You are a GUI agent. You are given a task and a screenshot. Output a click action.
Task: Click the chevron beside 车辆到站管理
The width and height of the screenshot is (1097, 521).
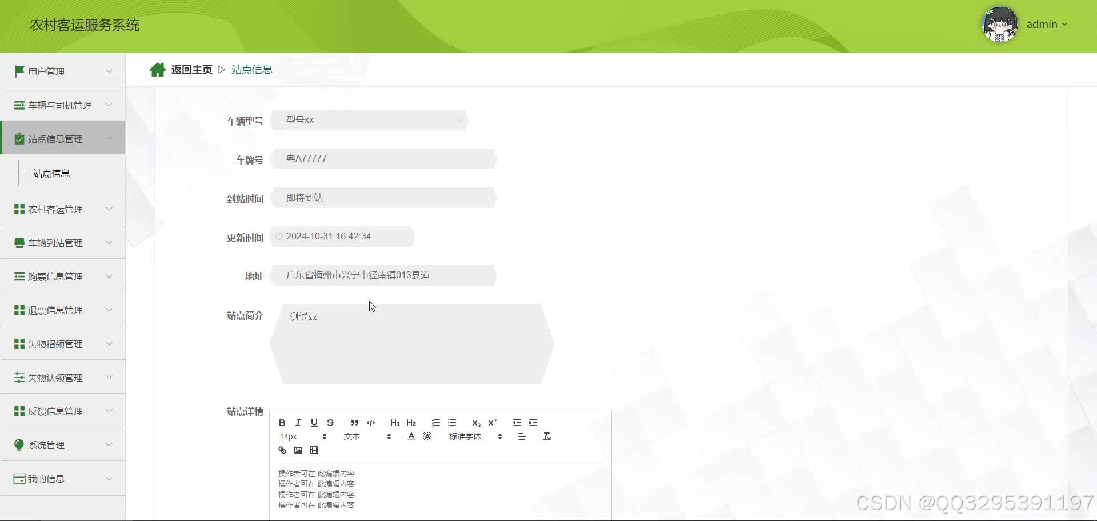pos(109,242)
